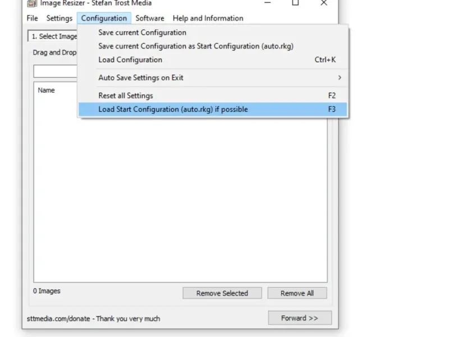Close the open Configuration menu
The width and height of the screenshot is (449, 337).
(104, 19)
